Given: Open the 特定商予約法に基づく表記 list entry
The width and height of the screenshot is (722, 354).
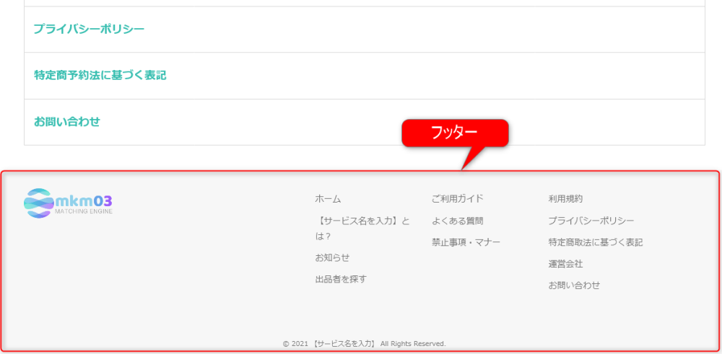Looking at the screenshot, I should click(x=364, y=76).
